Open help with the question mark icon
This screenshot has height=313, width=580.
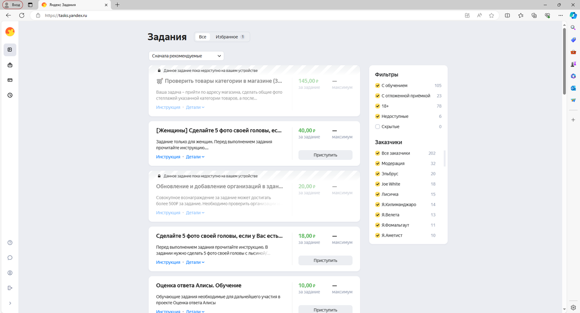10,242
